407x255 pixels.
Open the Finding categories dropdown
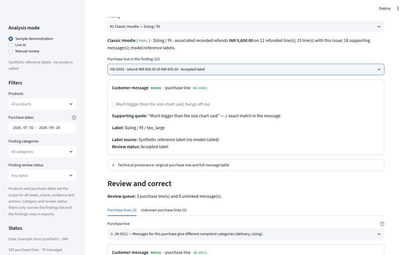point(42,152)
